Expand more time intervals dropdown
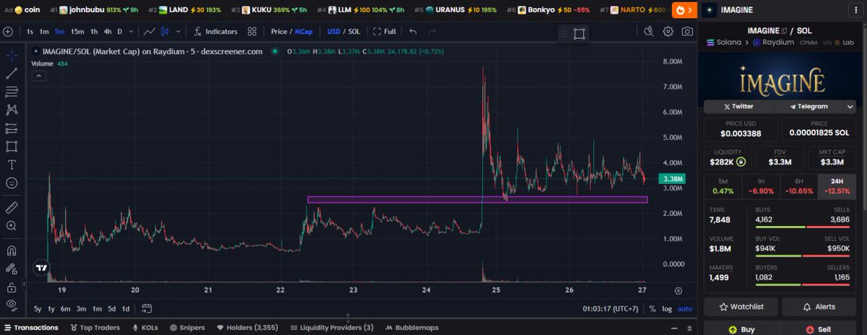Viewport: 867px width, 335px height. (131, 32)
